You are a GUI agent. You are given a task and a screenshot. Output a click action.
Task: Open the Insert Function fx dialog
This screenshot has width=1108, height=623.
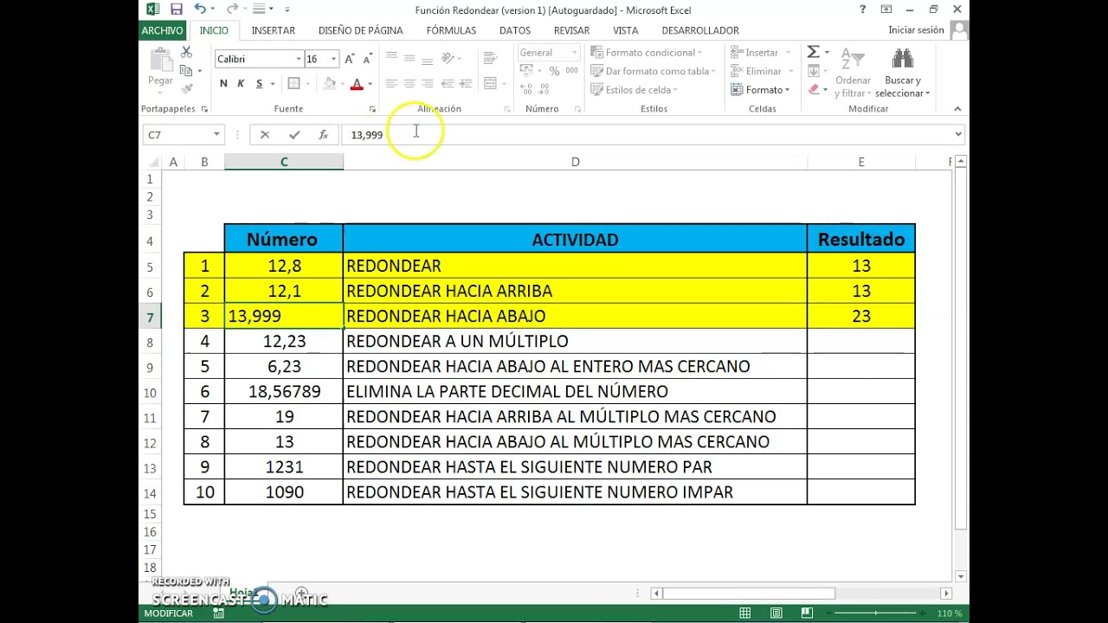click(323, 135)
